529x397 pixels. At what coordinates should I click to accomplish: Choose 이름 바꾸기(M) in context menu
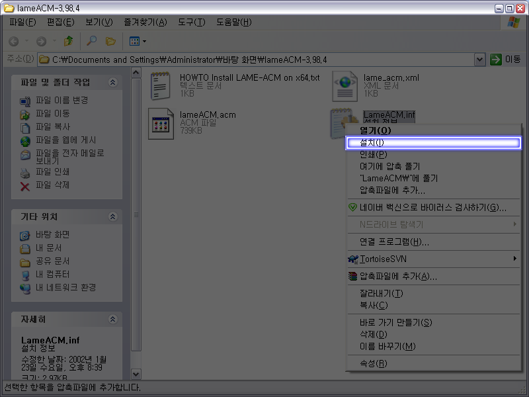click(434, 346)
